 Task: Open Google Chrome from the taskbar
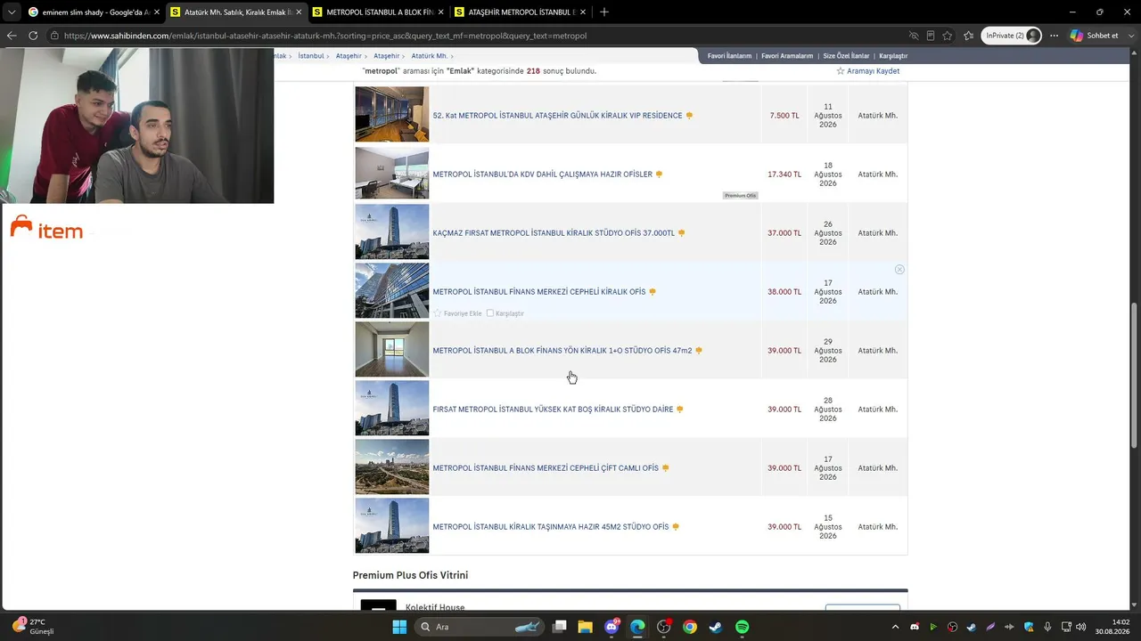pyautogui.click(x=690, y=627)
